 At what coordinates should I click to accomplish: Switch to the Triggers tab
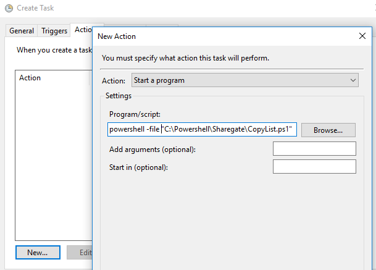tap(54, 31)
